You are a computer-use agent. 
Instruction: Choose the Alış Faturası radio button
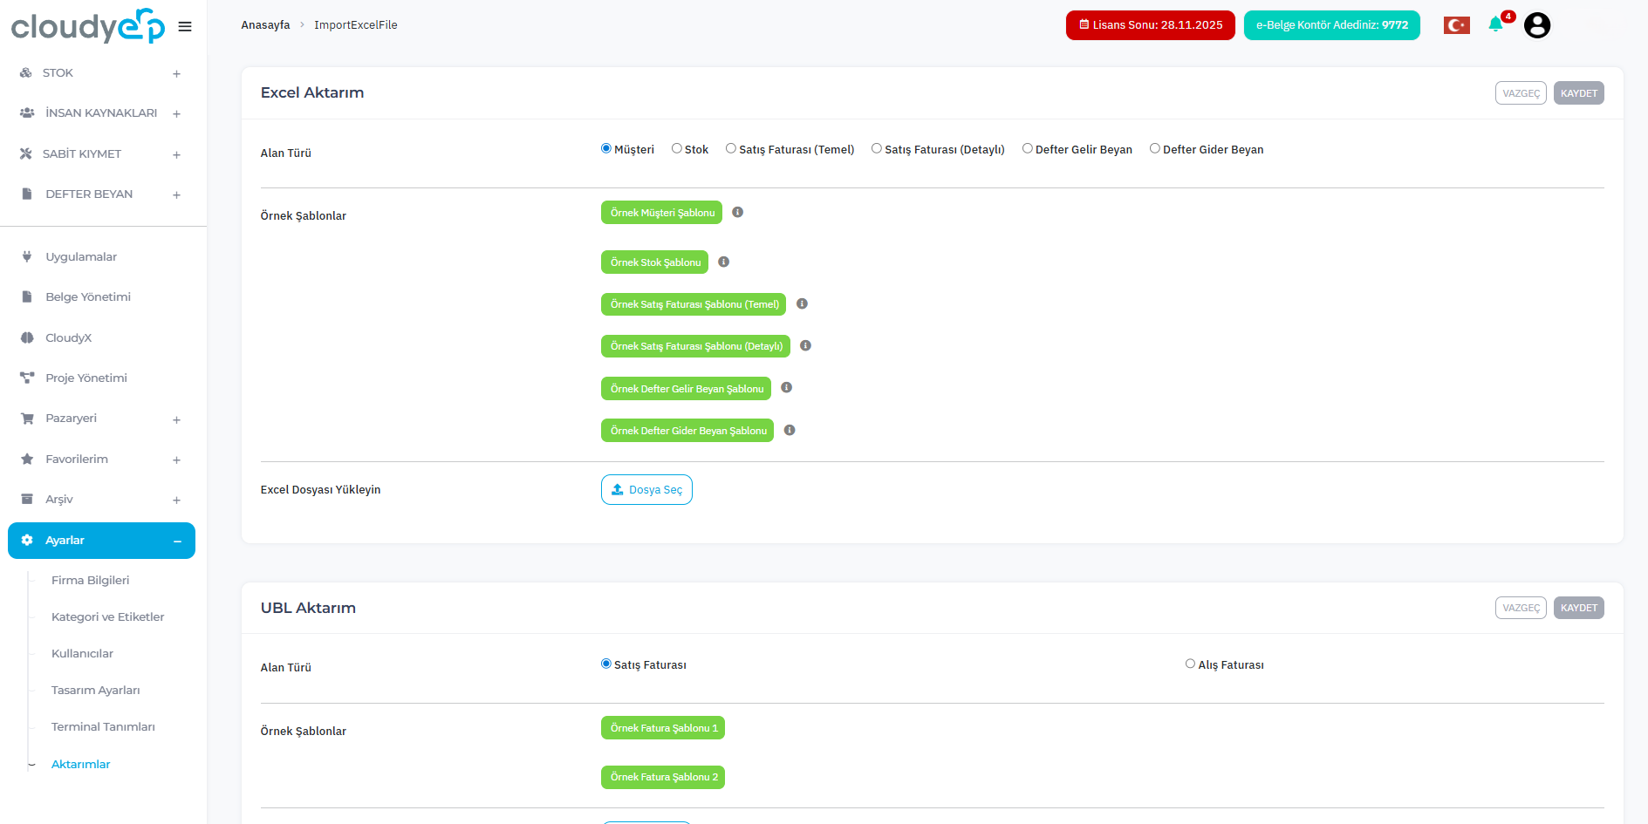click(1190, 664)
